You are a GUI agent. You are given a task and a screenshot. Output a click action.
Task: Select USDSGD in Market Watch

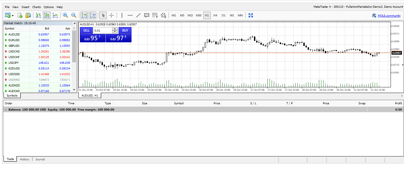pos(38,74)
